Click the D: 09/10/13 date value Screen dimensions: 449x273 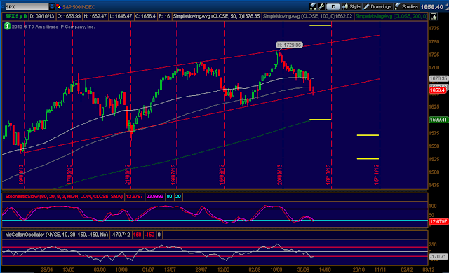point(42,16)
